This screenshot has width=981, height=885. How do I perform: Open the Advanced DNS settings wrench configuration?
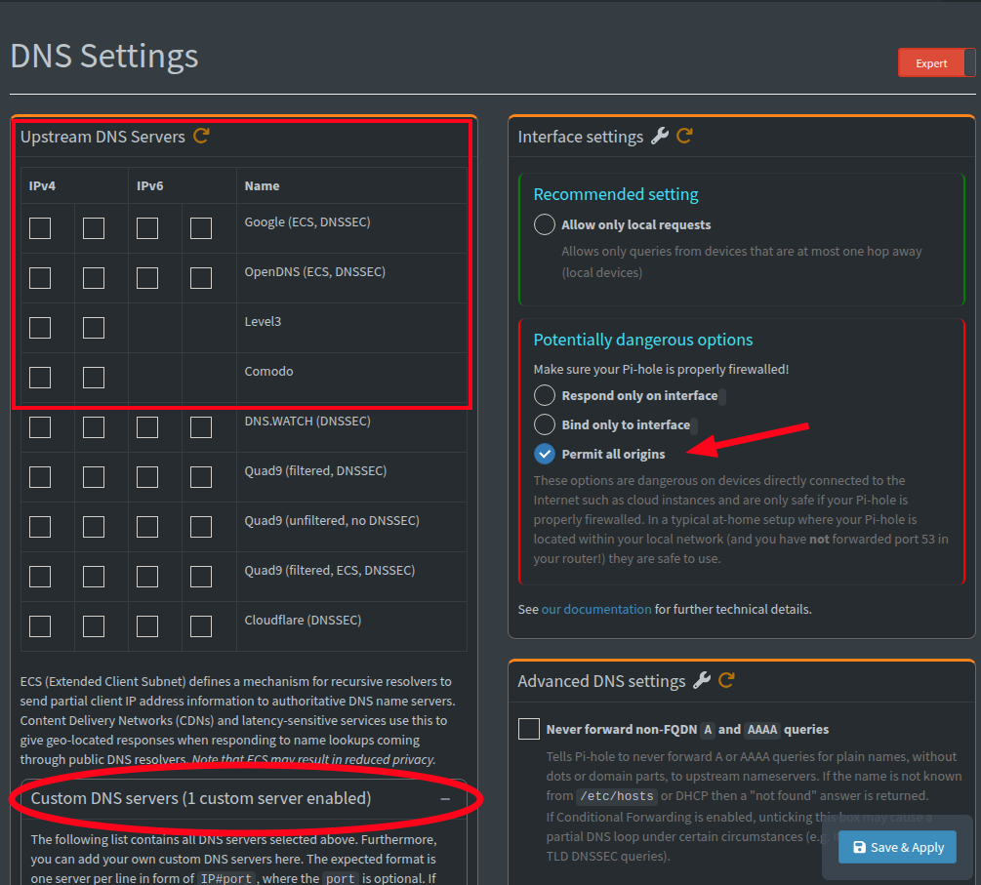(x=700, y=680)
